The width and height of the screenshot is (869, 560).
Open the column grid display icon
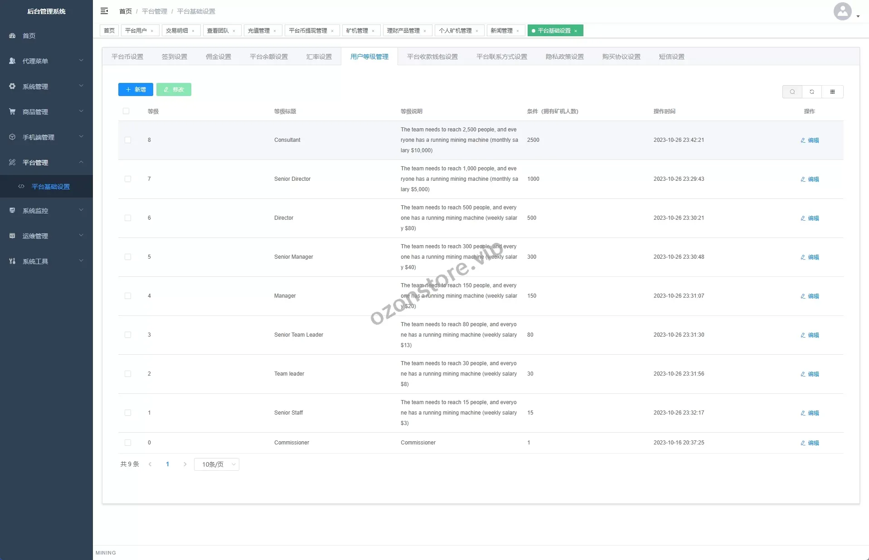pyautogui.click(x=832, y=92)
